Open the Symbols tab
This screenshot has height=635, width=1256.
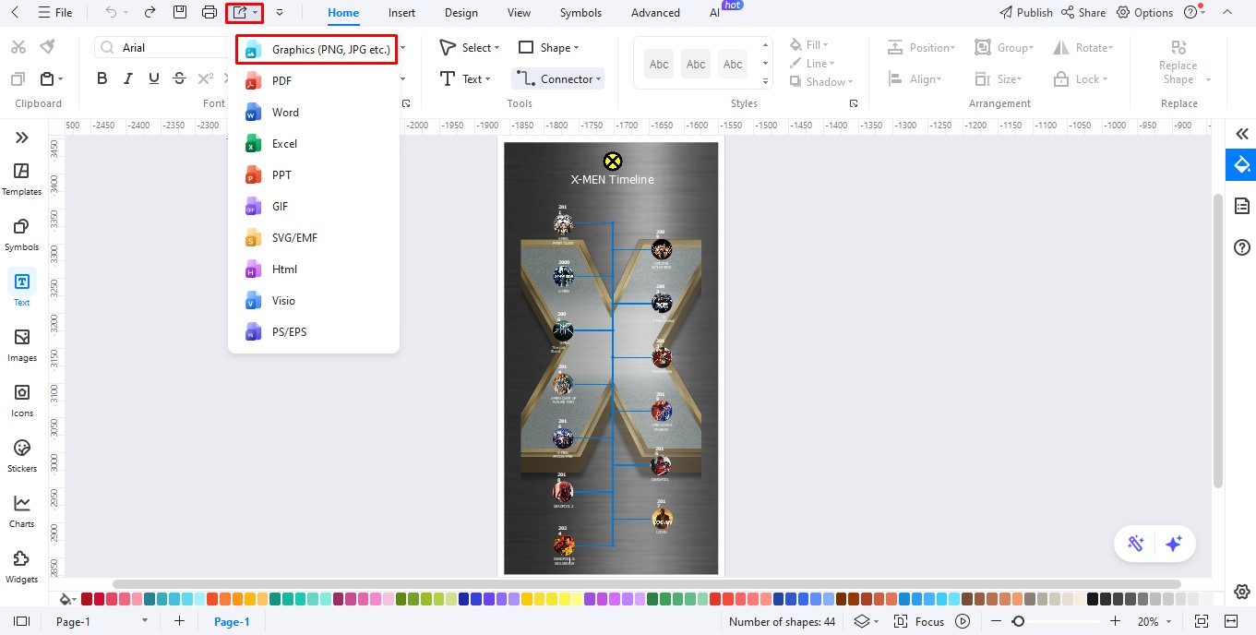point(580,13)
